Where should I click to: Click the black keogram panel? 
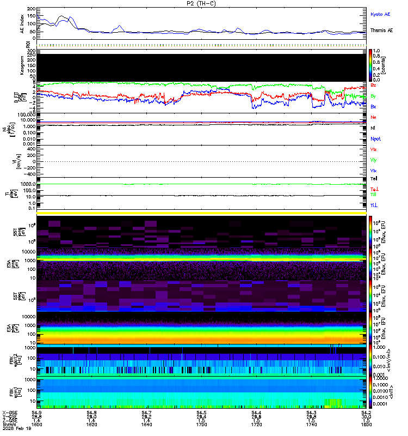click(201, 68)
